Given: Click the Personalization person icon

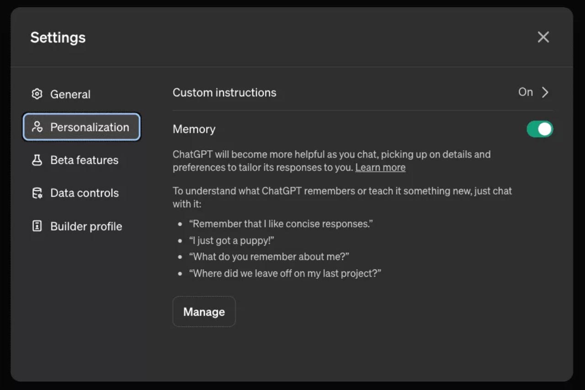Looking at the screenshot, I should [x=37, y=127].
